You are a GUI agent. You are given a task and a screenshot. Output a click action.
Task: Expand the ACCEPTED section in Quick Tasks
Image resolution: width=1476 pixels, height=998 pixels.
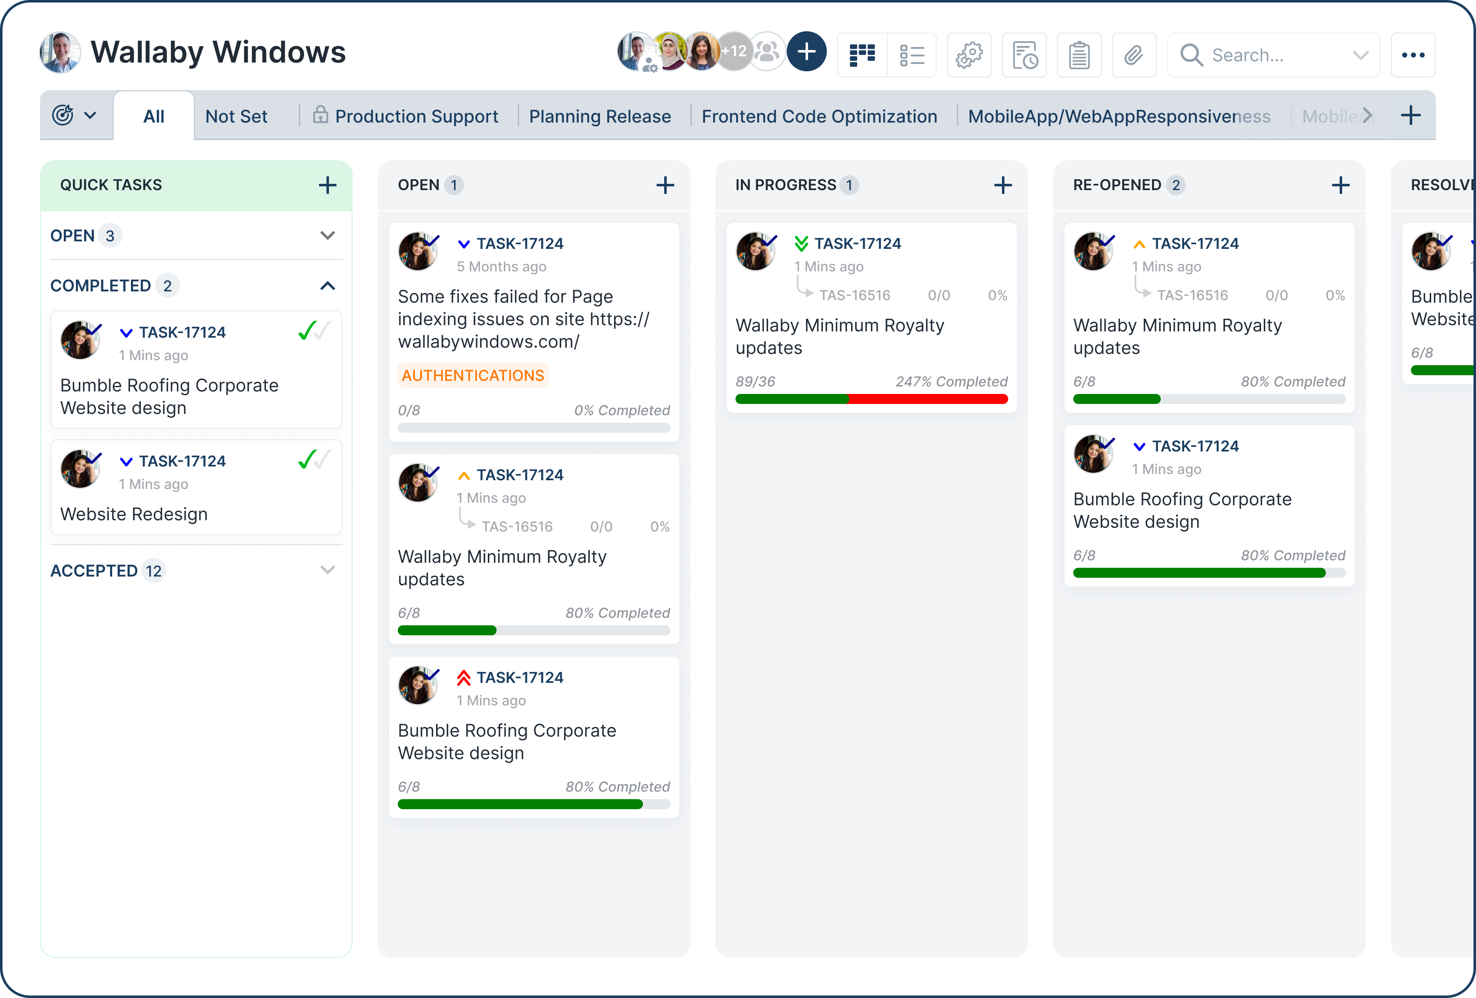[x=328, y=569]
